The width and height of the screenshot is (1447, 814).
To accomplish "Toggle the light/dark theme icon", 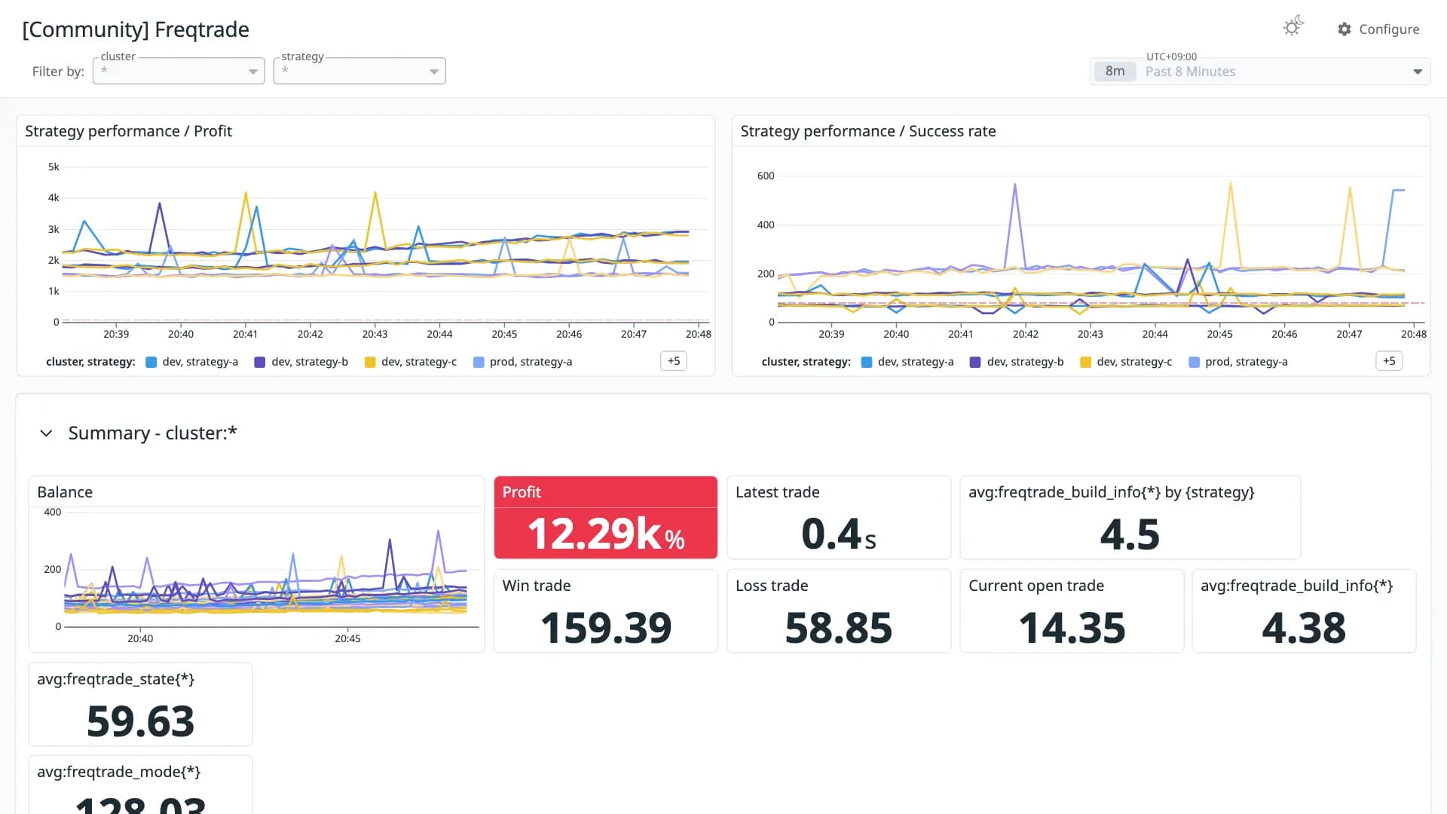I will coord(1293,26).
